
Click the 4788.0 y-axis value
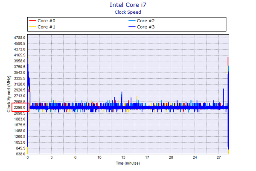pos(20,38)
